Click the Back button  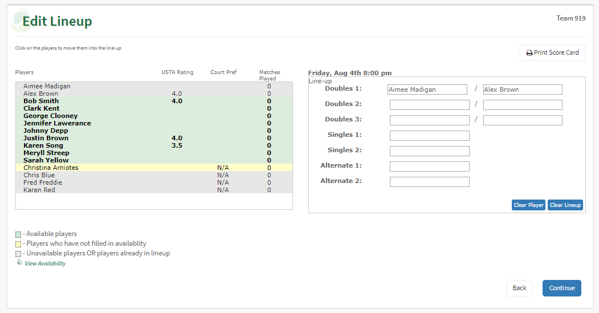(x=519, y=288)
